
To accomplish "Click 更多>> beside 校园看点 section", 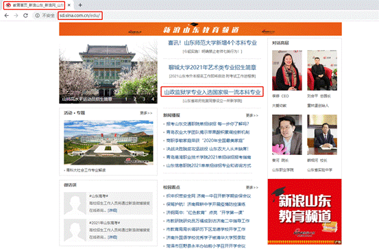I will coord(252,187).
